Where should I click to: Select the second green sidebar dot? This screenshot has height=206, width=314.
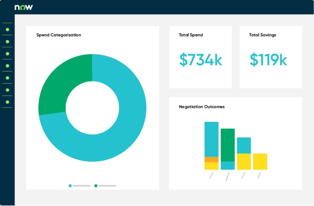[8, 42]
